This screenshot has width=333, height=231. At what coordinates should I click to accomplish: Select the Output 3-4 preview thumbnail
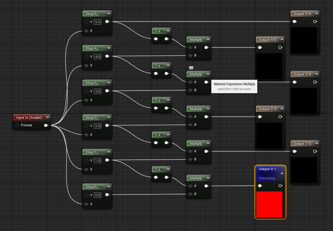pyautogui.click(x=304, y=101)
